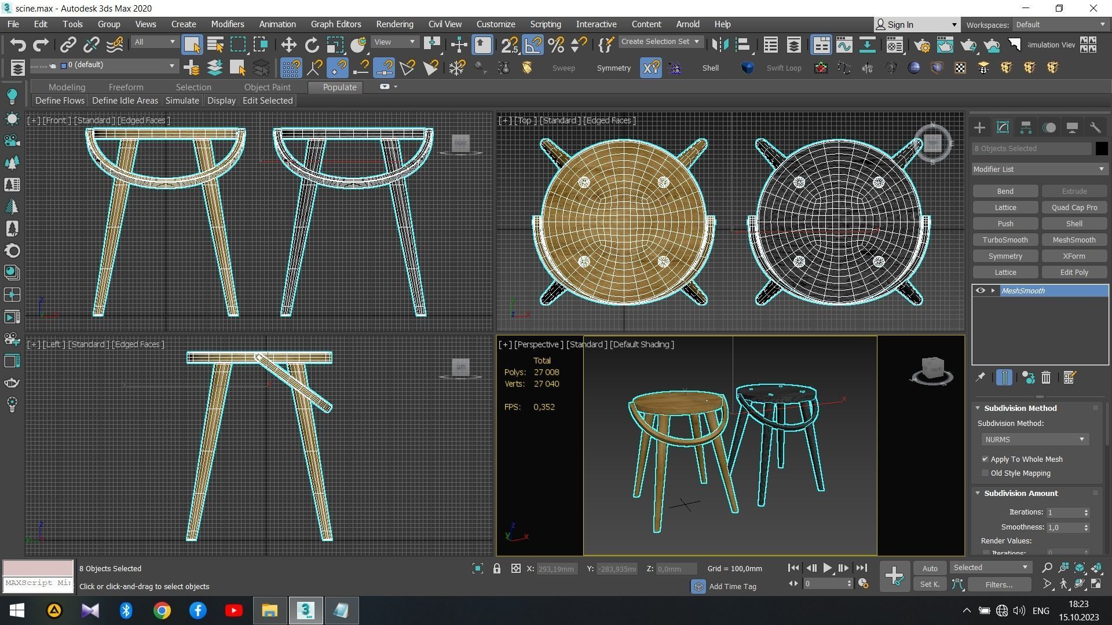
Task: Open the Rendering menu
Action: point(394,24)
